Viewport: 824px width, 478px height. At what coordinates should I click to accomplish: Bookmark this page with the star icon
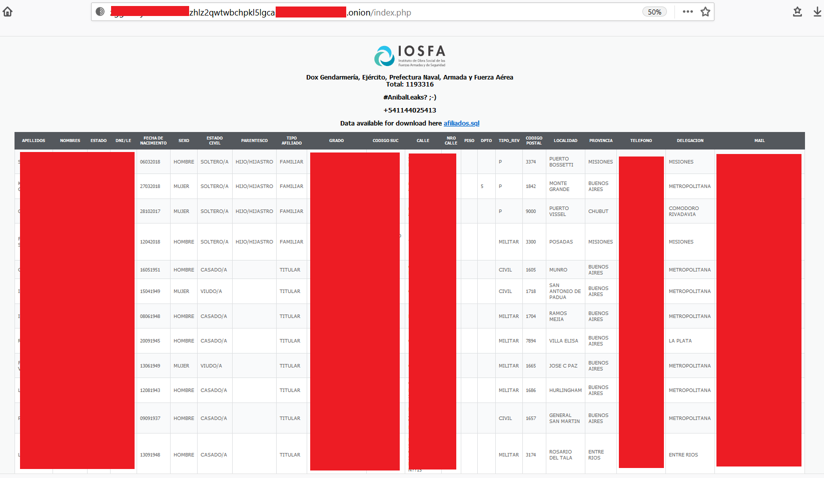pos(705,11)
